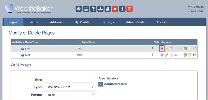Click sky in Page Title column
This screenshot has width=208, height=100.
pyautogui.click(x=79, y=48)
